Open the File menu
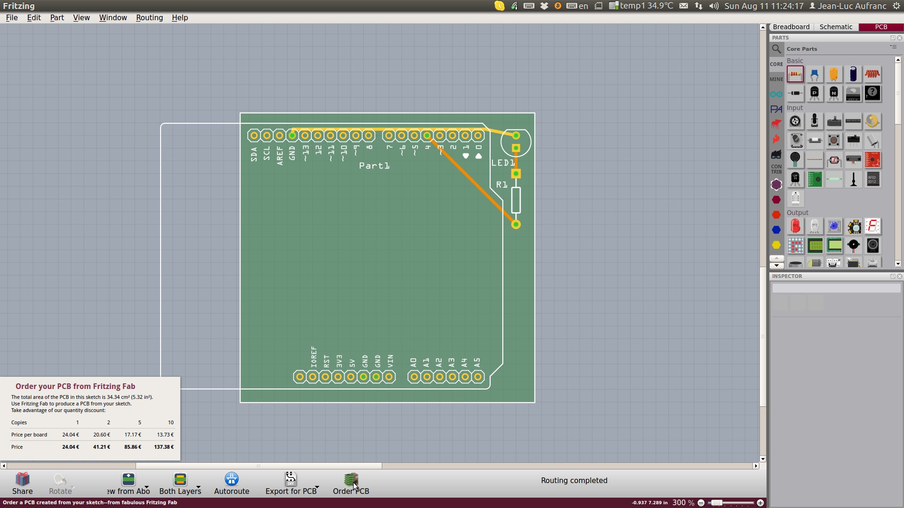 (12, 17)
